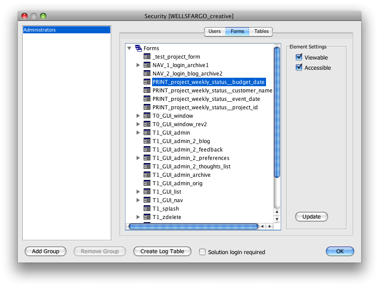Select the T1_splash row
Image resolution: width=379 pixels, height=287 pixels.
(x=165, y=208)
